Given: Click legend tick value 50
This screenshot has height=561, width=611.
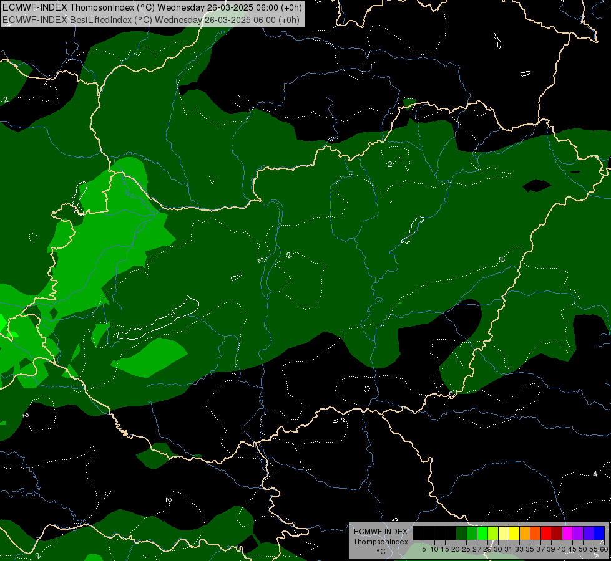Looking at the screenshot, I should pyautogui.click(x=583, y=549).
